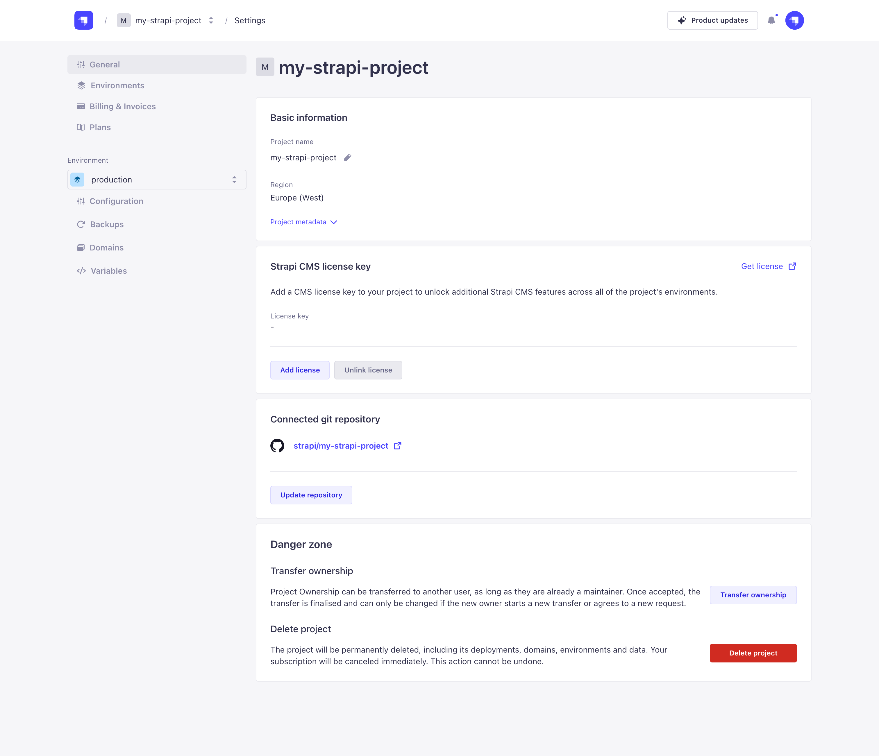This screenshot has width=879, height=756.
Task: Click the large my-strapi-project page title
Action: (x=353, y=67)
